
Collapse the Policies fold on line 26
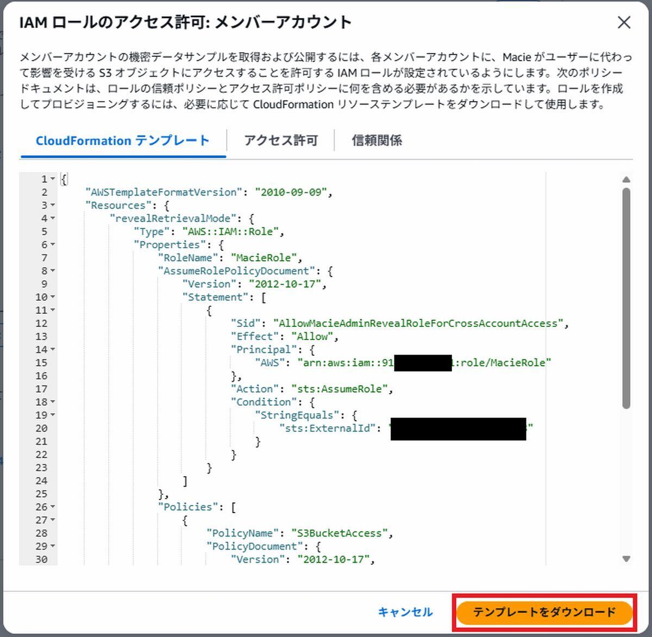(x=53, y=507)
